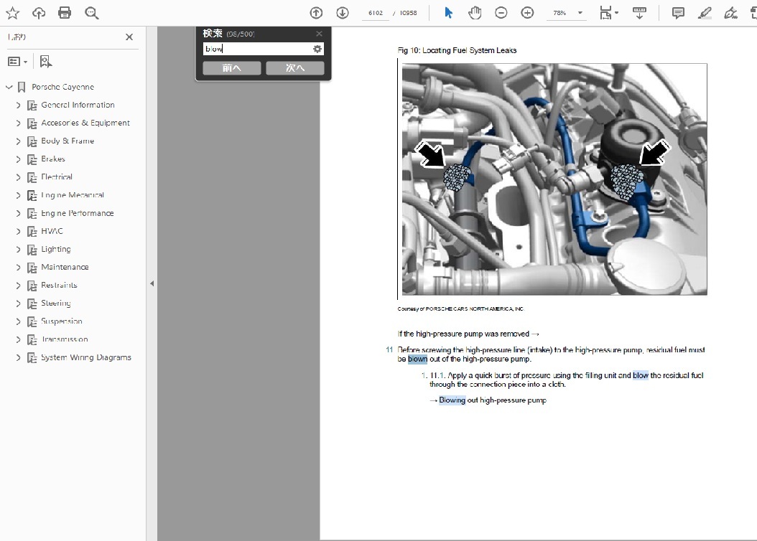
Task: Click the 前へ (previous) search button
Action: pyautogui.click(x=231, y=68)
